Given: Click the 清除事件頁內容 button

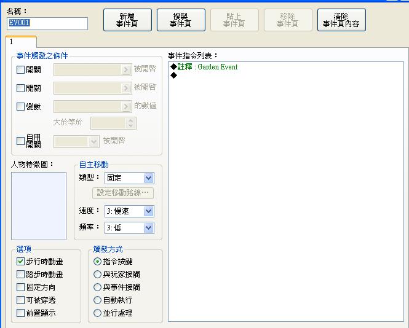Looking at the screenshot, I should (341, 20).
